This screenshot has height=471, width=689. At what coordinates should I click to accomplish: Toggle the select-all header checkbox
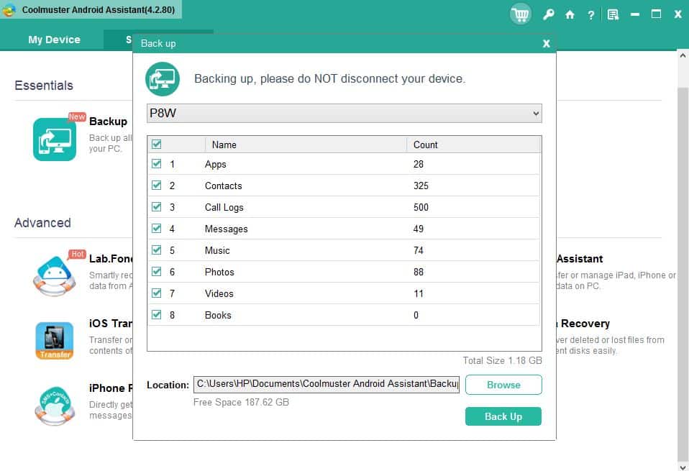(157, 145)
